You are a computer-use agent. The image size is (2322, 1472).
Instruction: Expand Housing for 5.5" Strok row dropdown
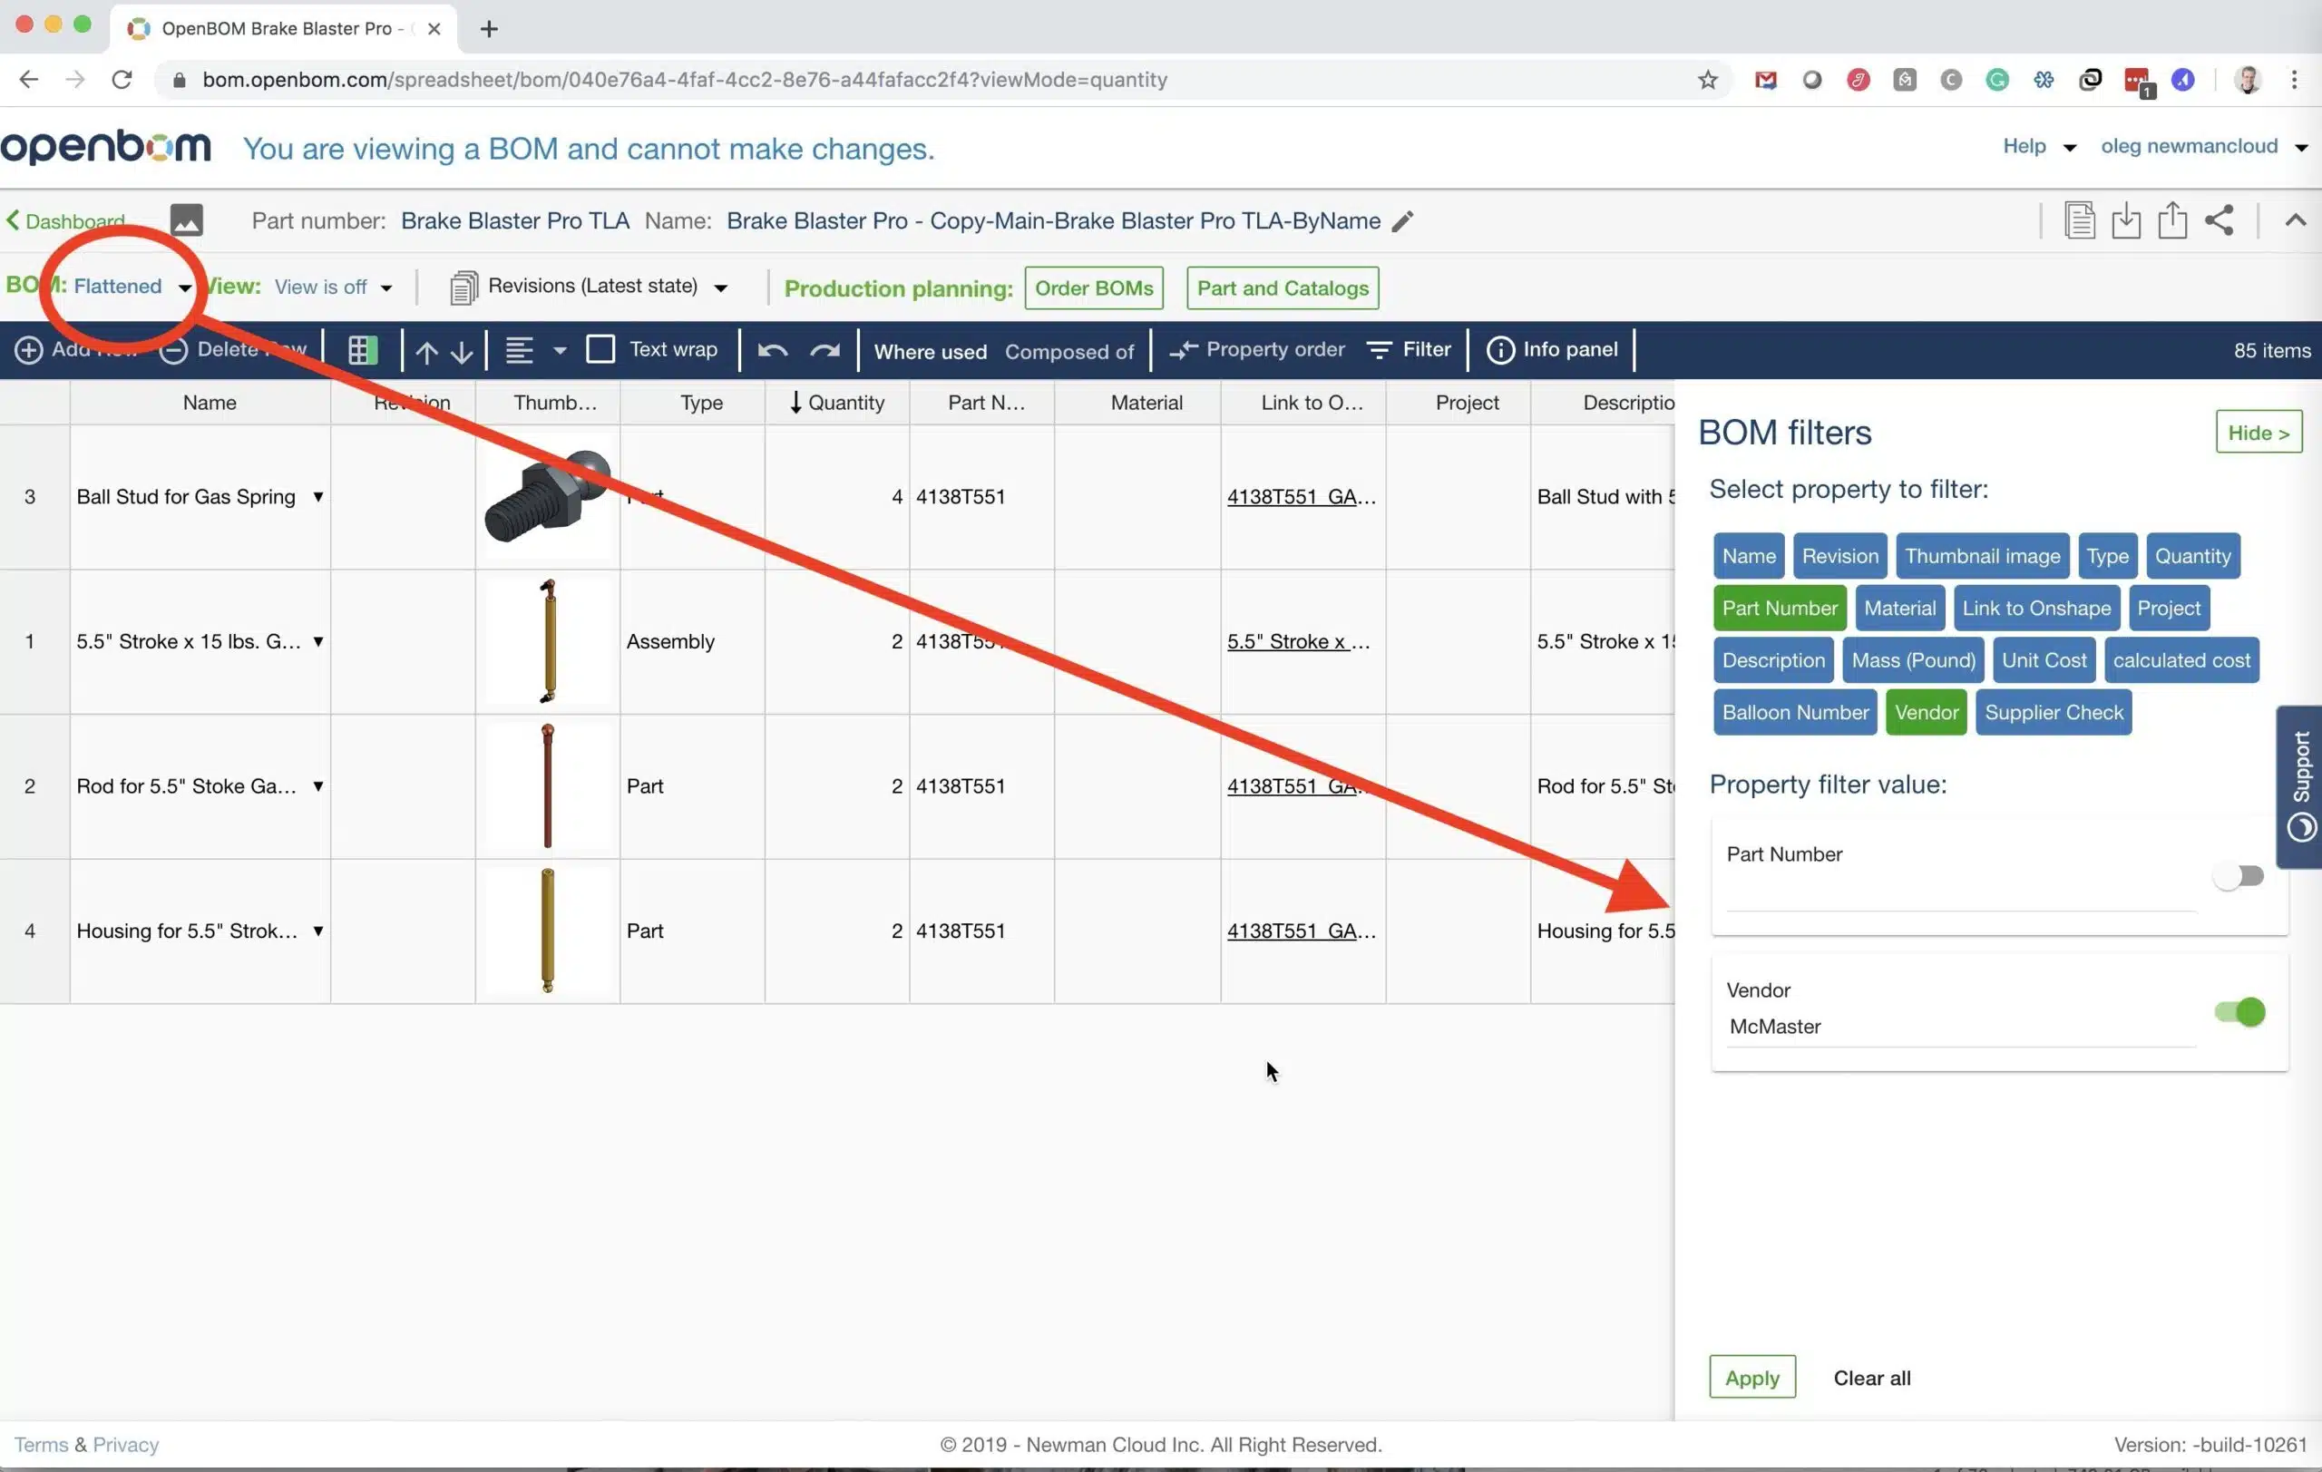click(317, 931)
